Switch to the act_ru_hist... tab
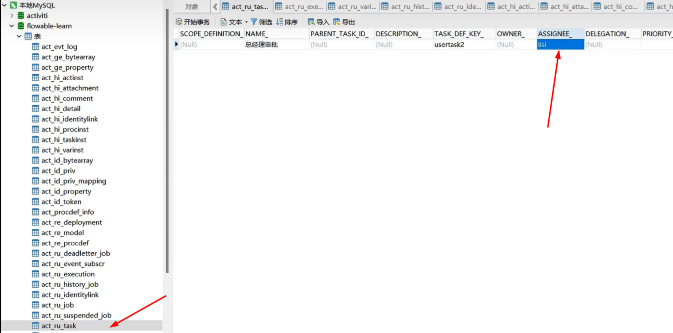The height and width of the screenshot is (333, 673). click(406, 6)
